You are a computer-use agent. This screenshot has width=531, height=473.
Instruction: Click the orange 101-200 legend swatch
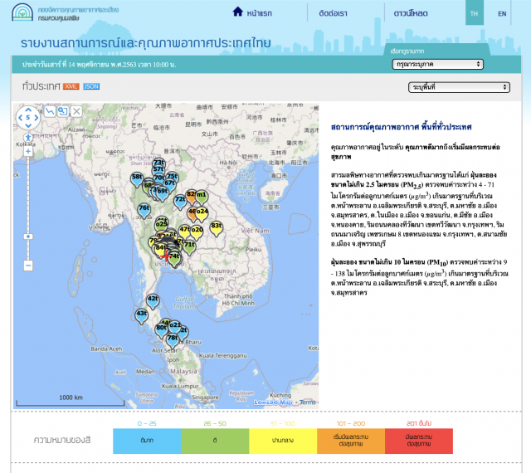[x=351, y=441]
